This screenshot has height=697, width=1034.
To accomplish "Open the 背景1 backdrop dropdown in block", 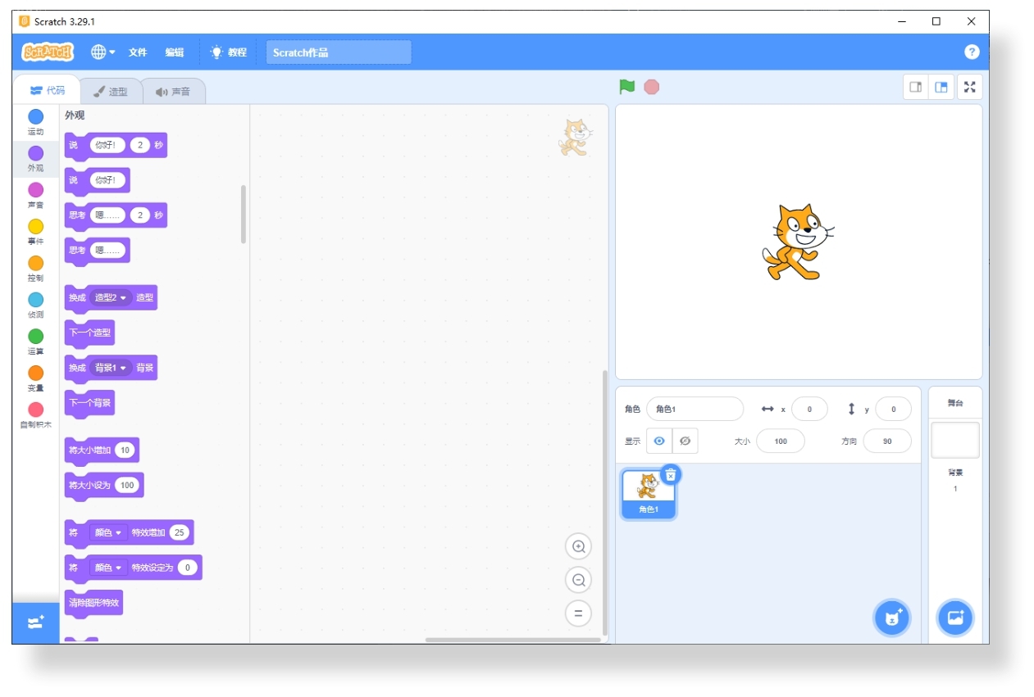I will tap(111, 368).
